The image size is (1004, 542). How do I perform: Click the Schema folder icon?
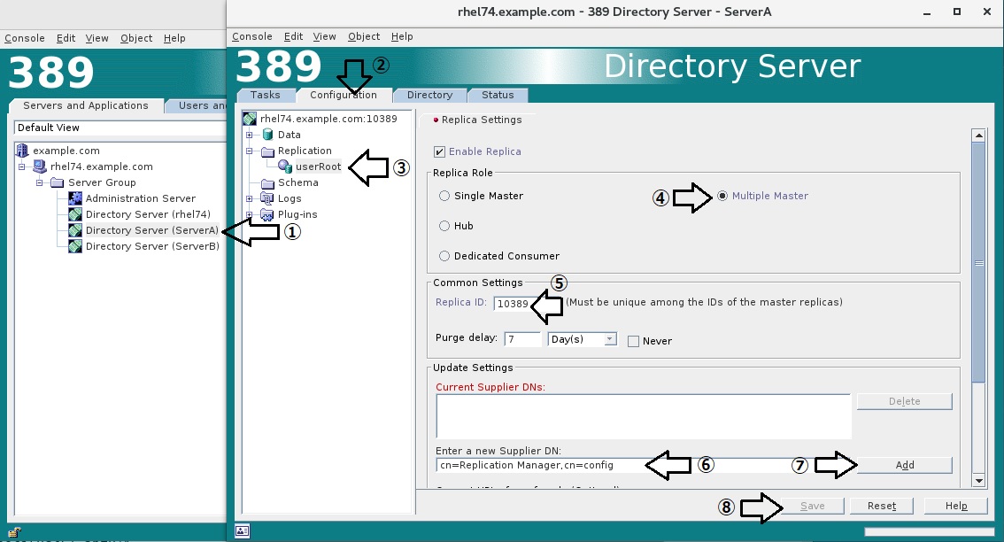(x=267, y=182)
